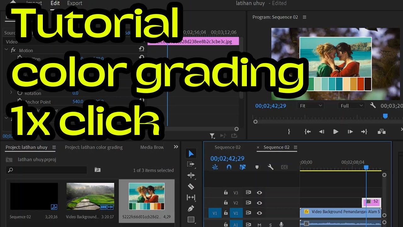The width and height of the screenshot is (403, 227).
Task: Click the timeline CC captions icon
Action: [284, 167]
